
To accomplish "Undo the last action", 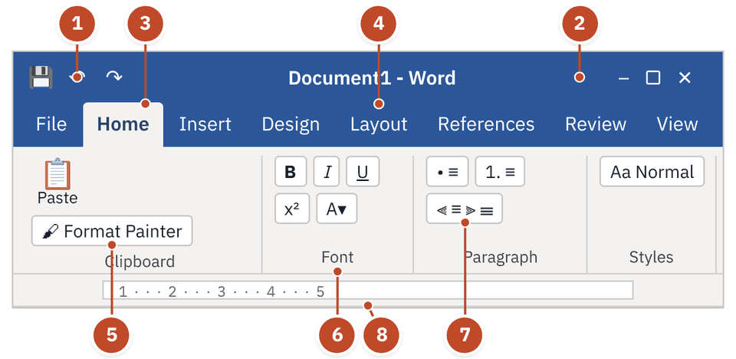I will pyautogui.click(x=77, y=77).
